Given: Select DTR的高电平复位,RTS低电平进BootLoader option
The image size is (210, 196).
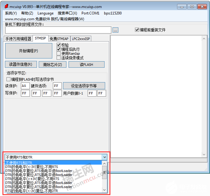Looking at the screenshot, I should tap(53, 183).
